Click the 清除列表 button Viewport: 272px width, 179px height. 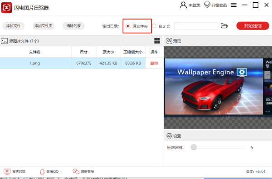[73, 26]
